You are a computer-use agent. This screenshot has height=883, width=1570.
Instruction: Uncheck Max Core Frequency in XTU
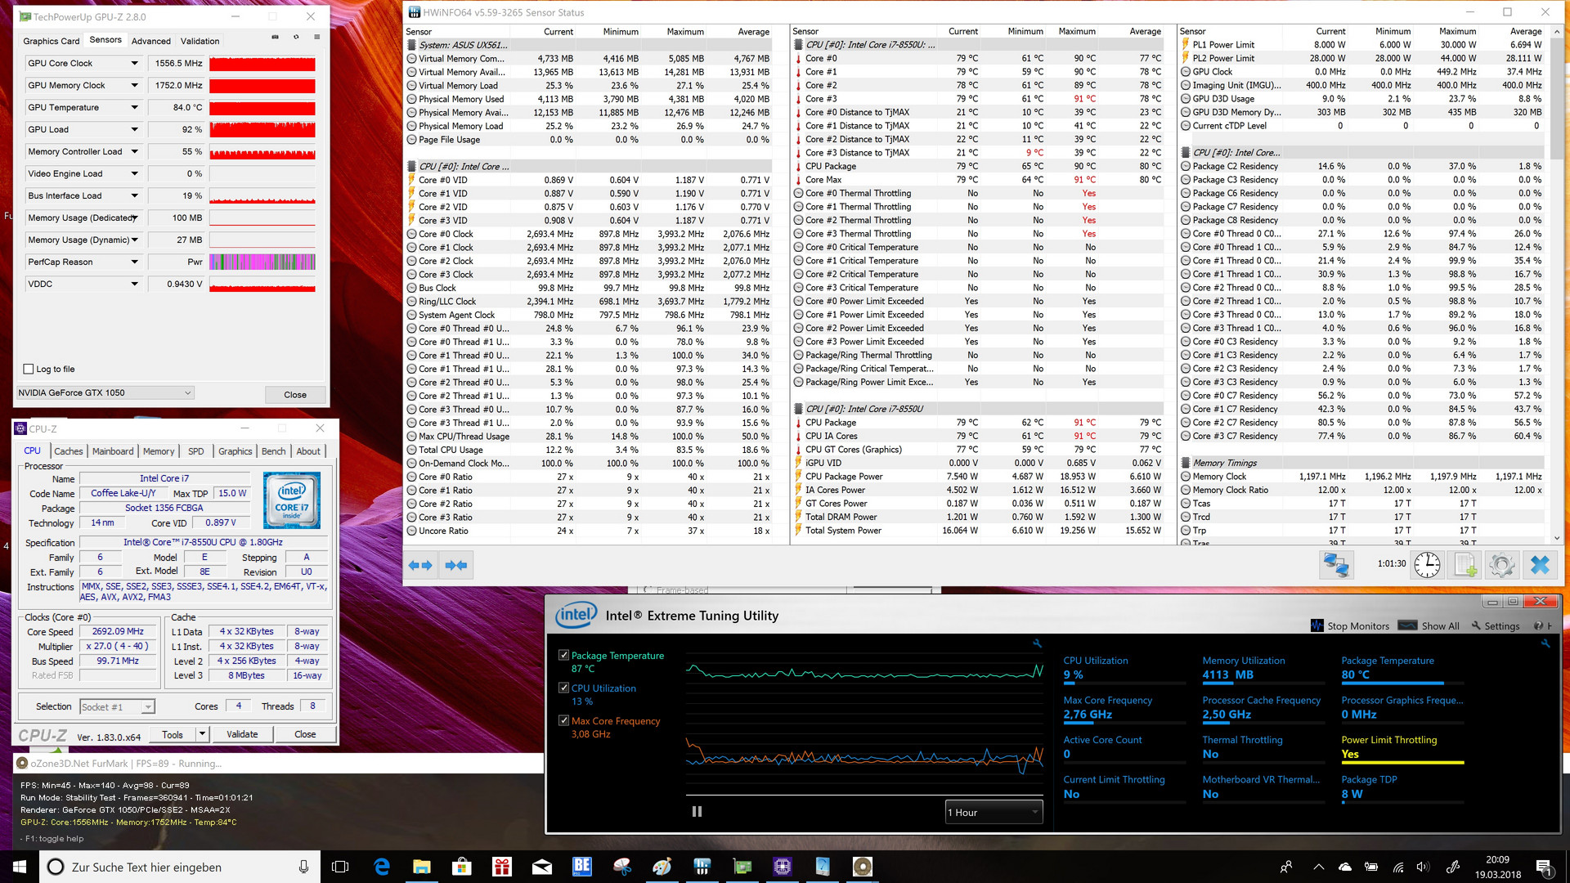click(563, 720)
